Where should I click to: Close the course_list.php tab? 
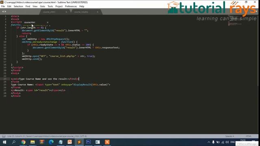tap(97, 12)
